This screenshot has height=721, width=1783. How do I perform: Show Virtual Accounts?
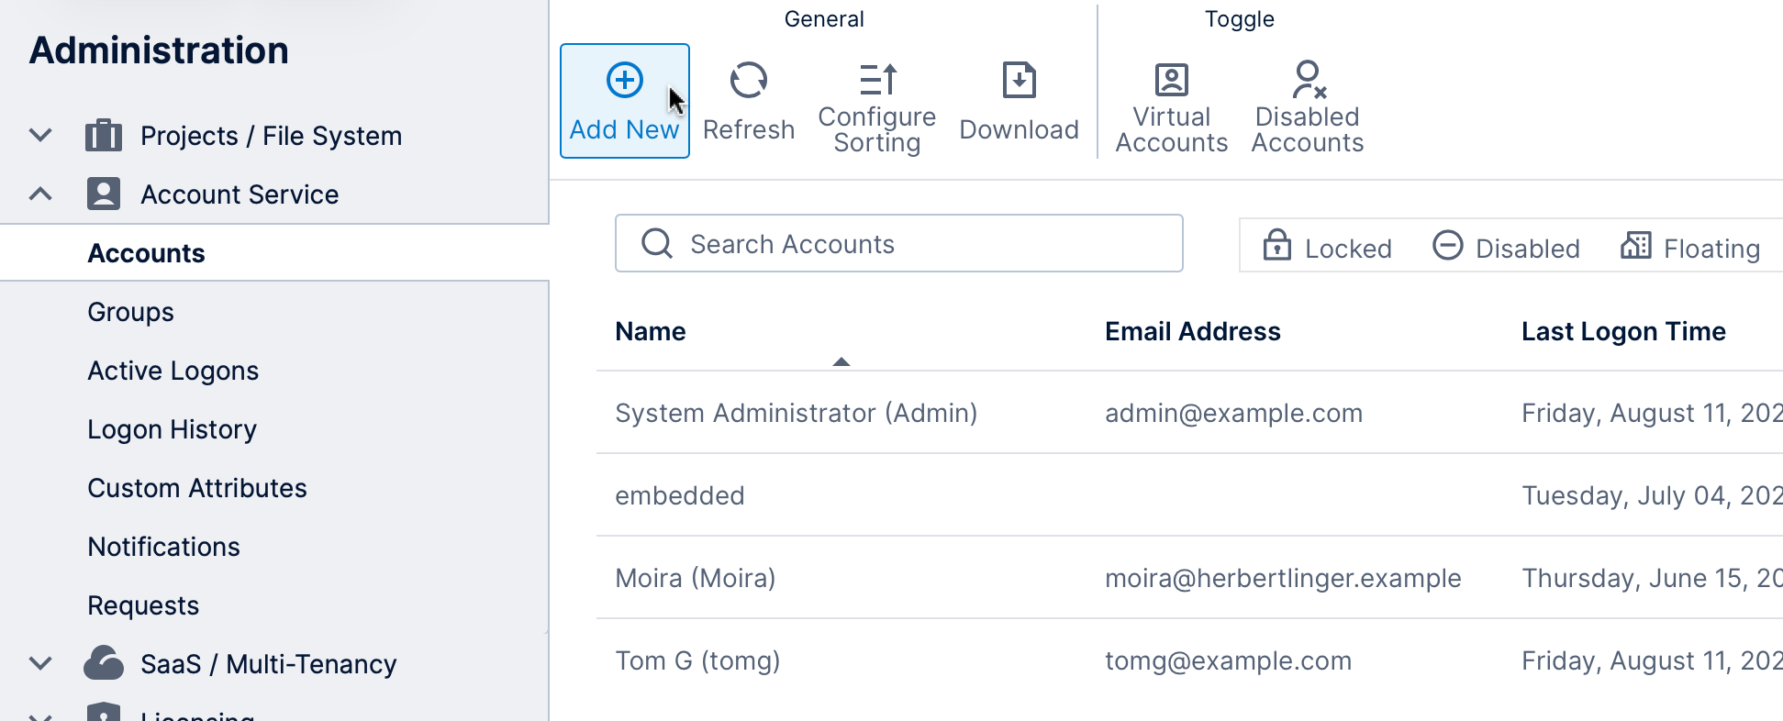click(1170, 81)
